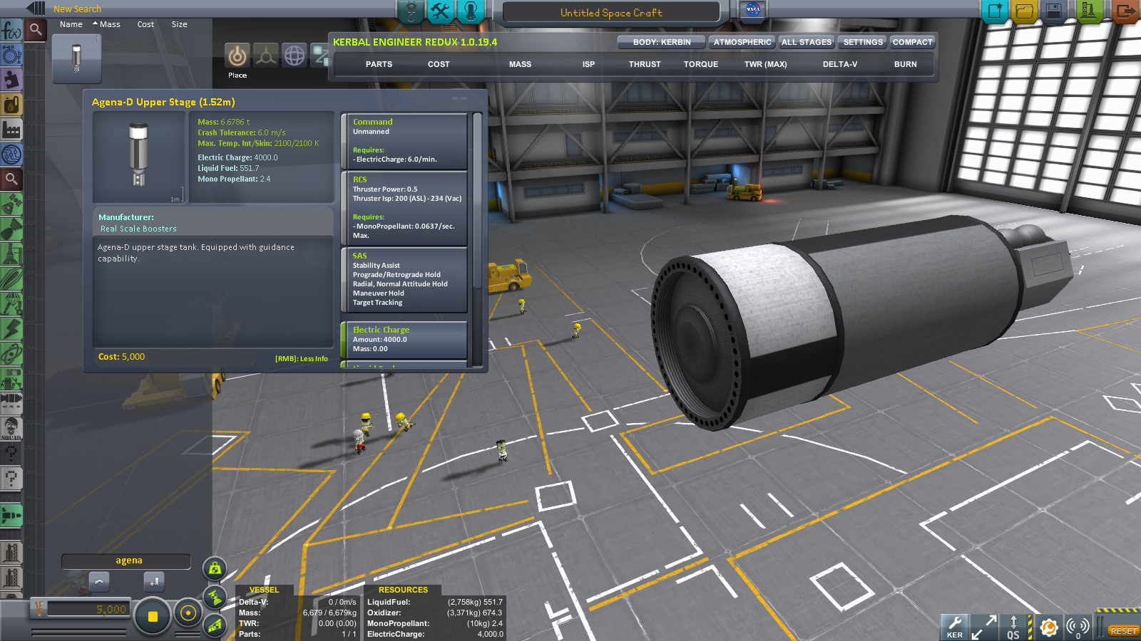Image resolution: width=1141 pixels, height=641 pixels.
Task: Select the Pods category in the sidebar
Action: (x=11, y=204)
